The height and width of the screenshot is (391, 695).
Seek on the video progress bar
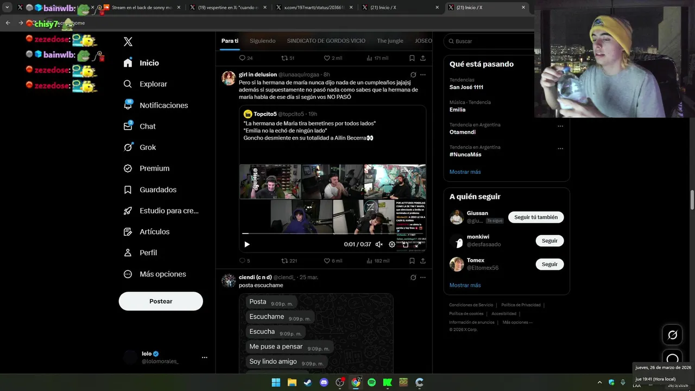[x=332, y=234]
